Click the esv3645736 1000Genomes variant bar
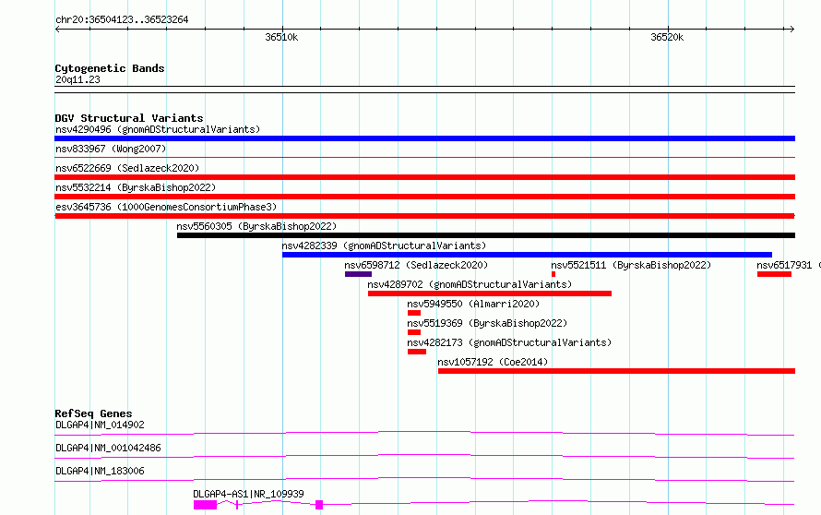821x515 pixels. [424, 216]
